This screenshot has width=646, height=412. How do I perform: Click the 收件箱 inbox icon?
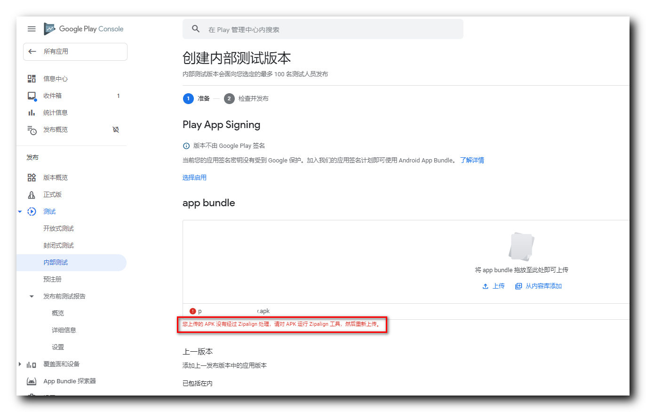(32, 96)
